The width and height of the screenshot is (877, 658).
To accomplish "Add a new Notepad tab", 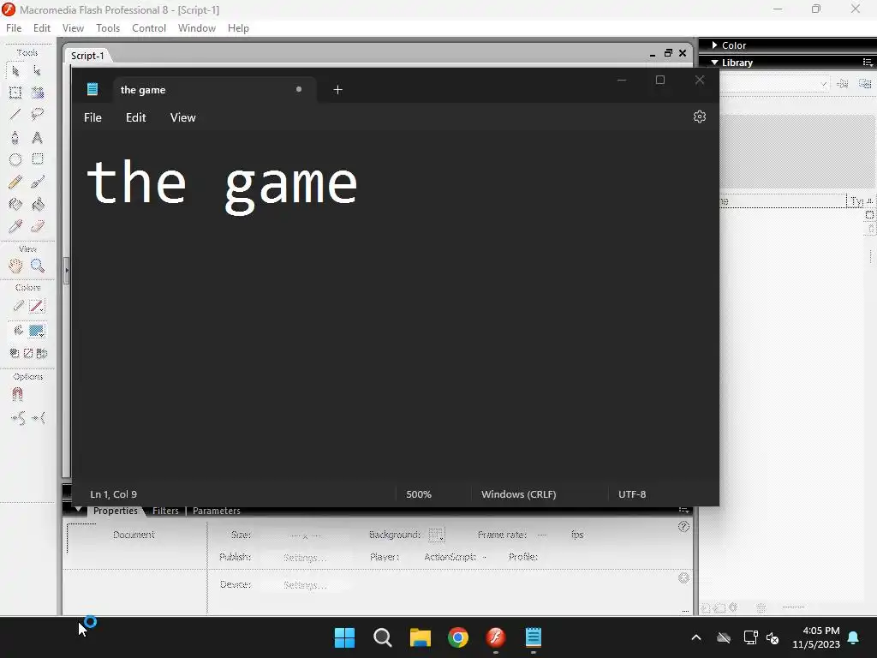I will click(337, 89).
